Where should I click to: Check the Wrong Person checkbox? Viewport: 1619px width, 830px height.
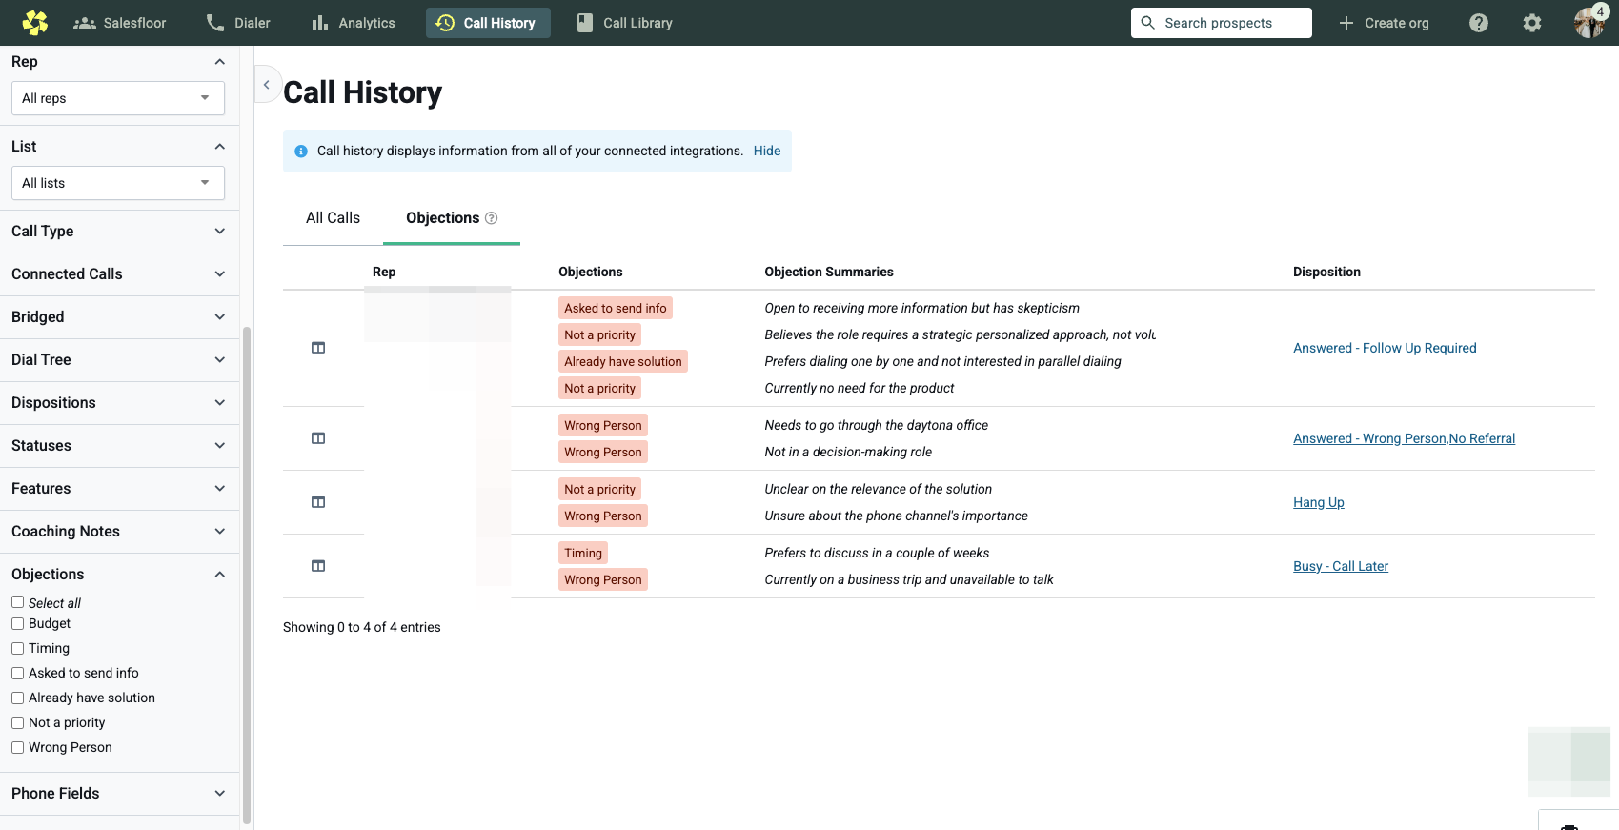click(17, 747)
